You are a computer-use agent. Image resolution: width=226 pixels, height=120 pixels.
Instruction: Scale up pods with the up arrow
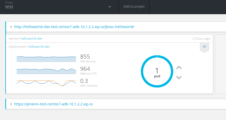(179, 67)
